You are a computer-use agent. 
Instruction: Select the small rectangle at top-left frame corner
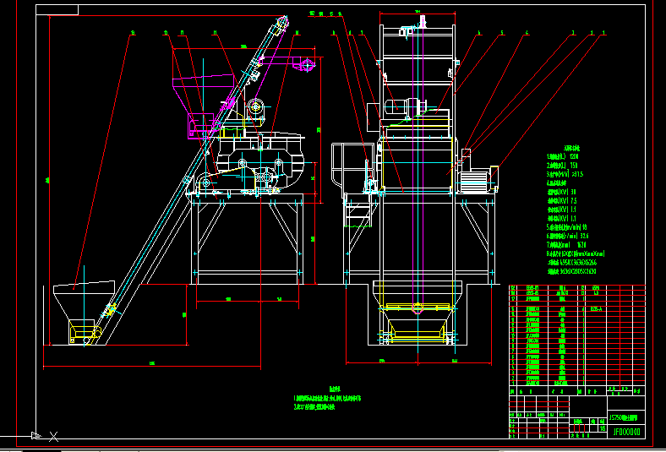coord(57,10)
